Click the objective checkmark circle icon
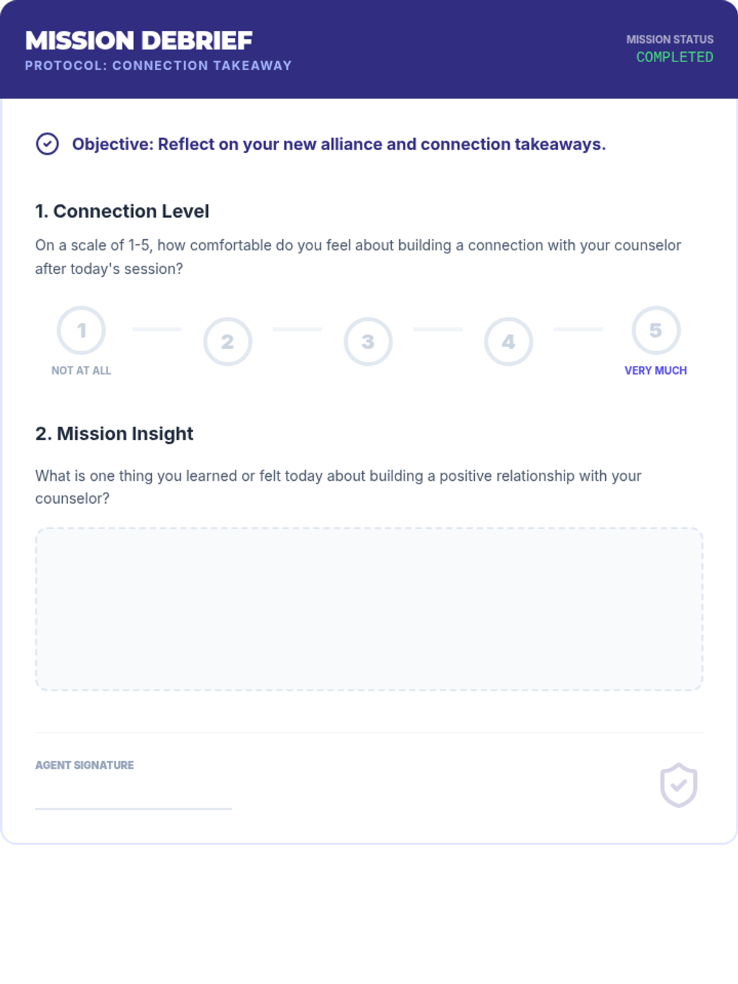Image resolution: width=738 pixels, height=984 pixels. tap(47, 144)
